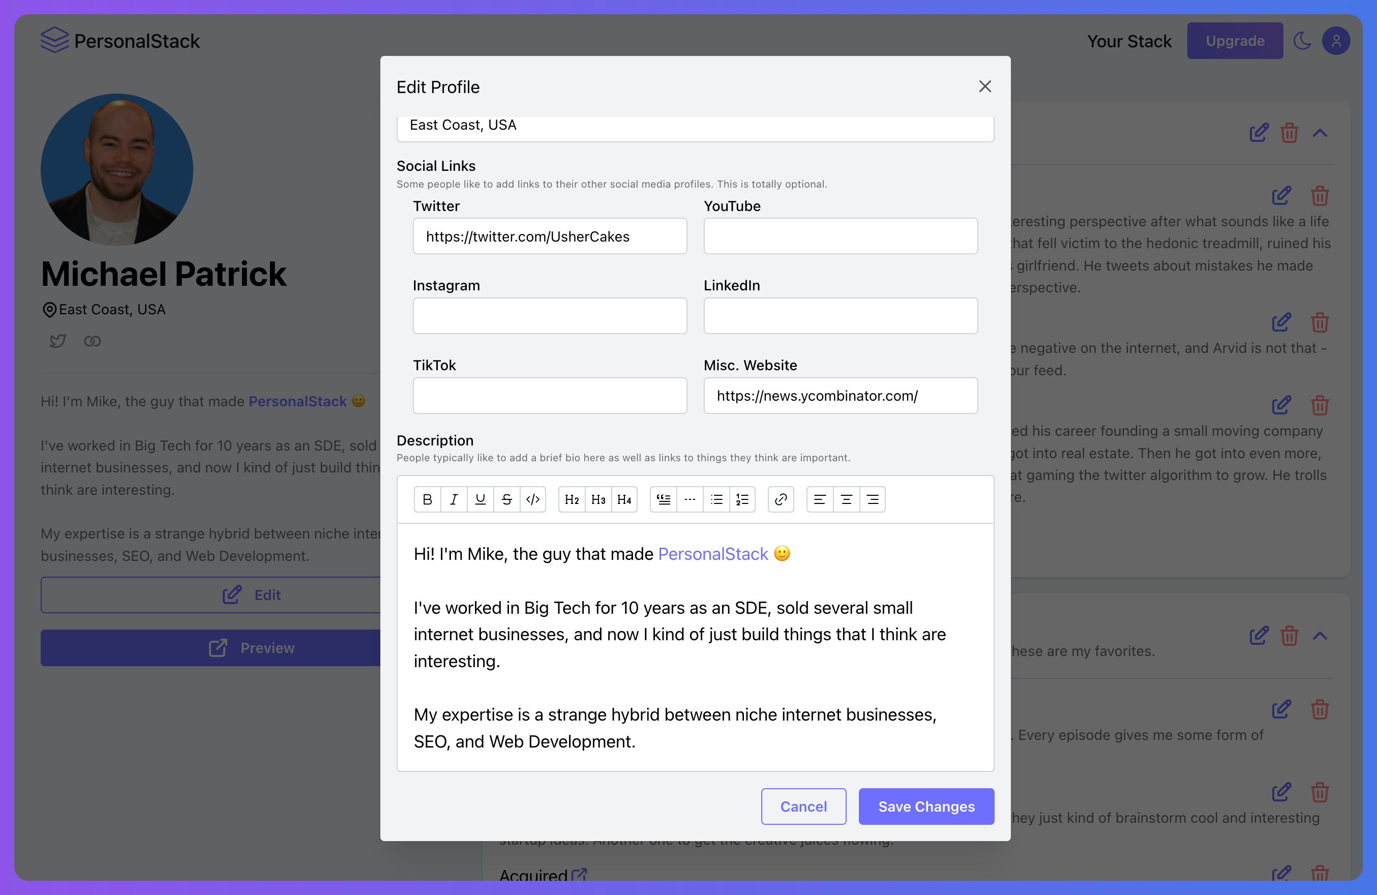This screenshot has height=895, width=1377.
Task: Toggle bold formatting in description editor
Action: click(428, 499)
